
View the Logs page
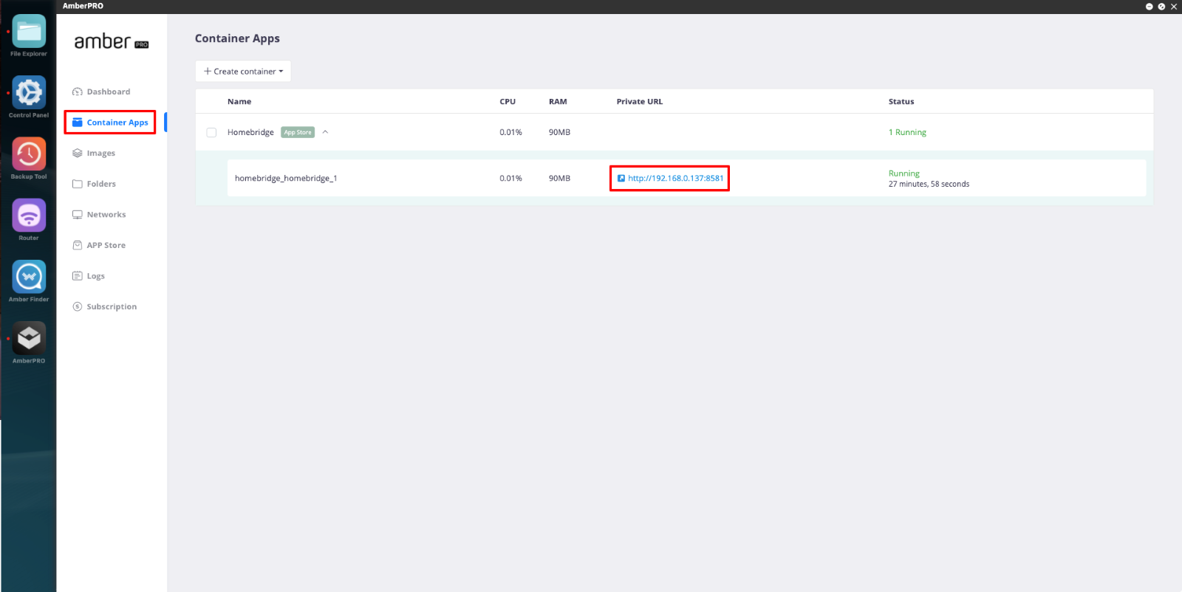(96, 276)
